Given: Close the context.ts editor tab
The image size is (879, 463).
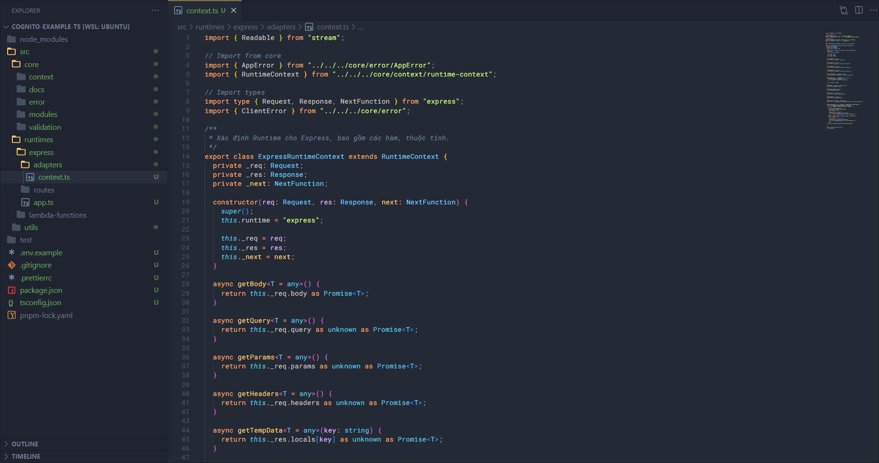Looking at the screenshot, I should [x=234, y=10].
